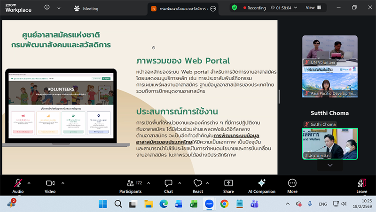Open Notepad from taskbar

(x=240, y=204)
